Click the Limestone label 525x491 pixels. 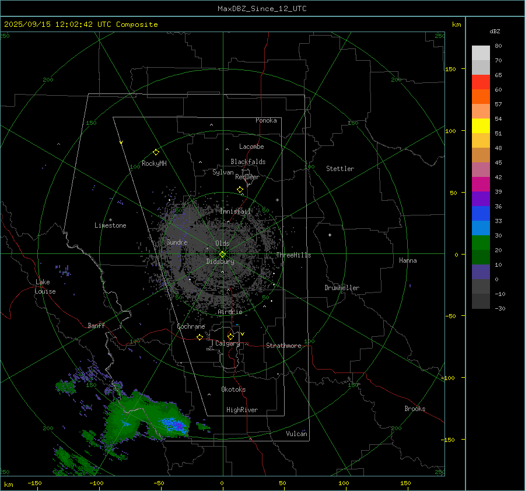tap(110, 225)
